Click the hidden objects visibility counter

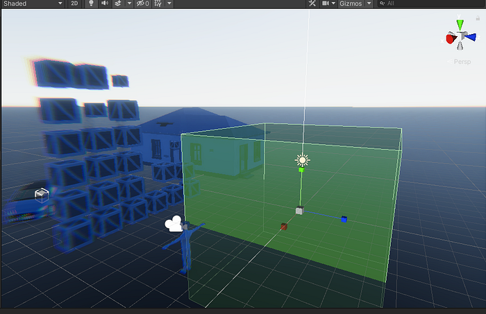142,3
